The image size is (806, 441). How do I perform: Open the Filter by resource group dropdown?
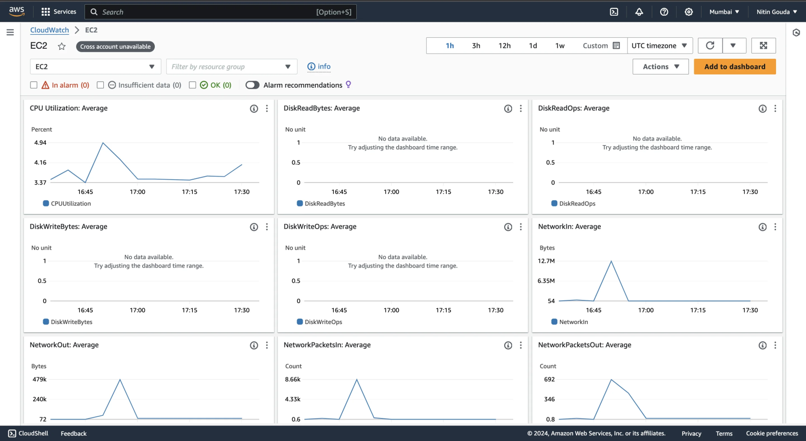click(231, 67)
